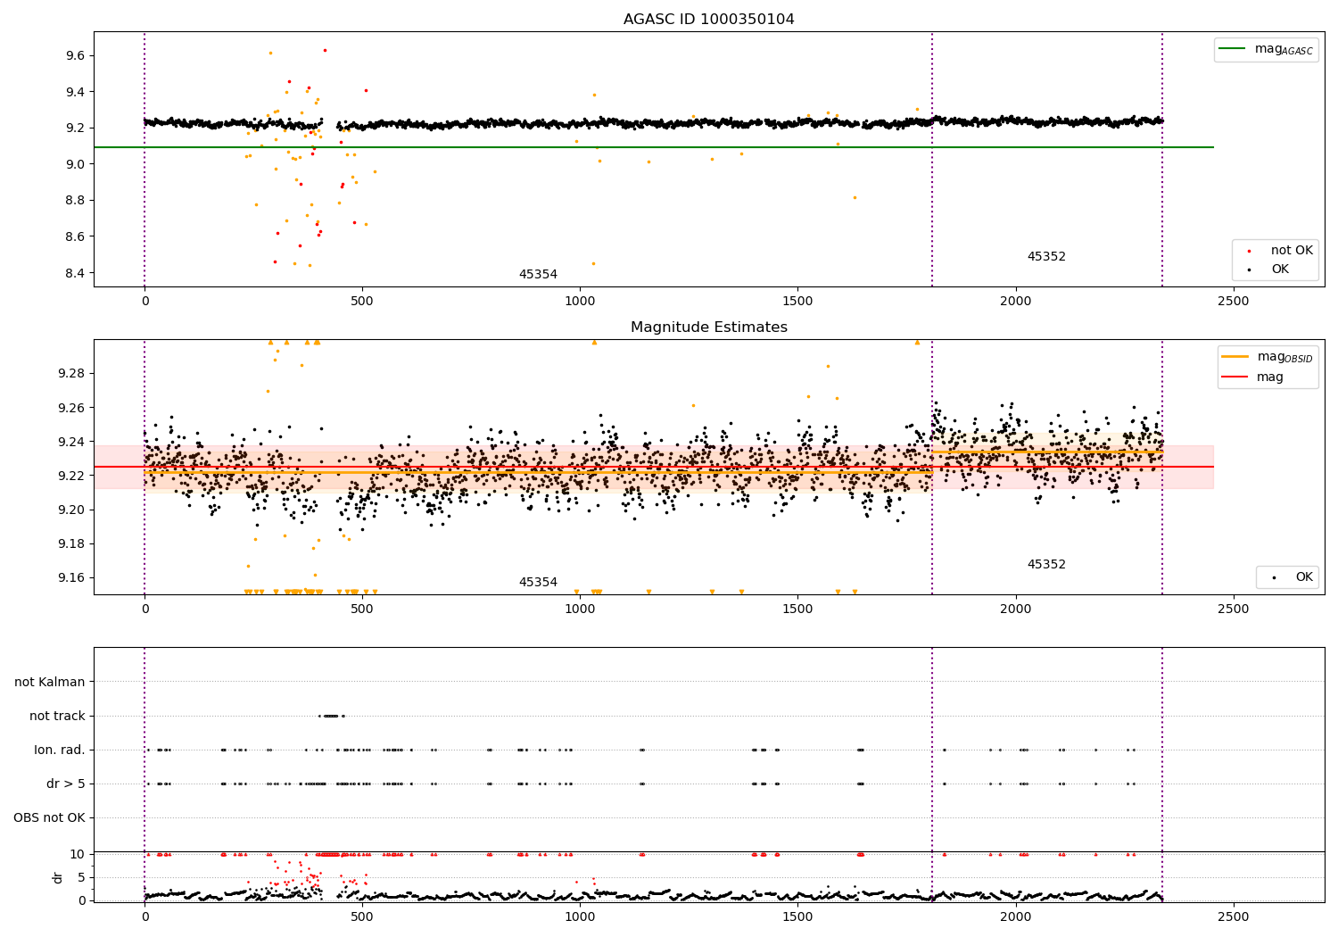
Task: Click the 'not Kalman' y-axis label
Action: point(50,682)
